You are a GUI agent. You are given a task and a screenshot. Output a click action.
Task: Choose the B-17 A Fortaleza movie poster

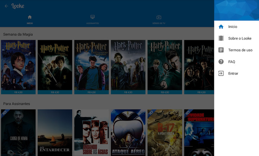pos(165,133)
